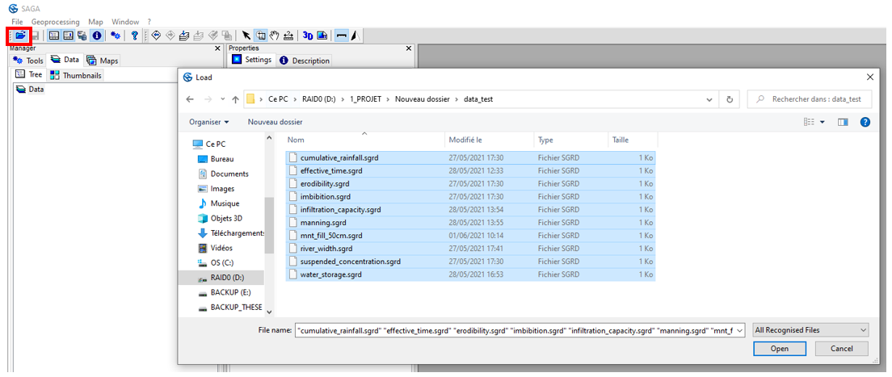Click the blue Info toolbar icon
Viewport: 892px width, 377px height.
96,36
